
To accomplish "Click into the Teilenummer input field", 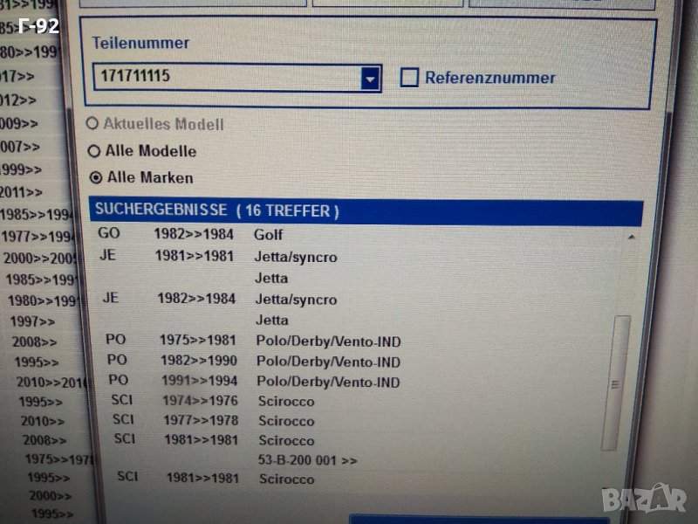I will (x=227, y=77).
